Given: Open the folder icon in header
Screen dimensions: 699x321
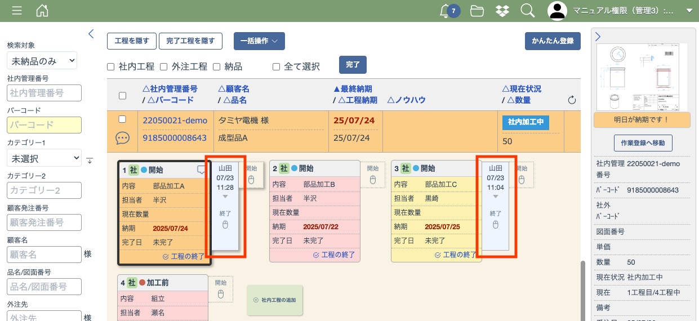Looking at the screenshot, I should click(x=477, y=11).
